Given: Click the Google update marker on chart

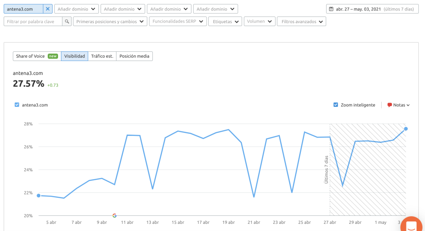Looking at the screenshot, I should pos(114,215).
